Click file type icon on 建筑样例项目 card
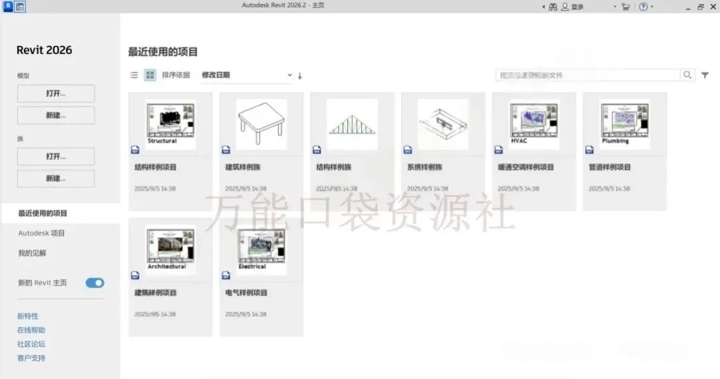The image size is (720, 379). coord(135,275)
